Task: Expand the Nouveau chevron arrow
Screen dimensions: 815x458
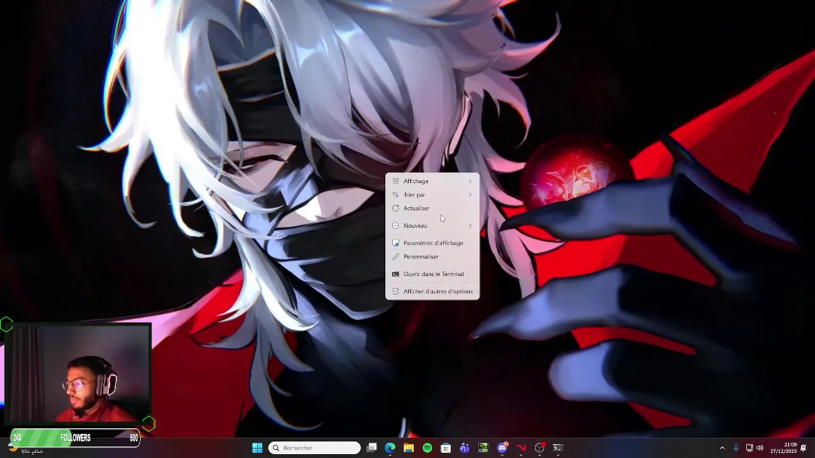Action: [471, 226]
